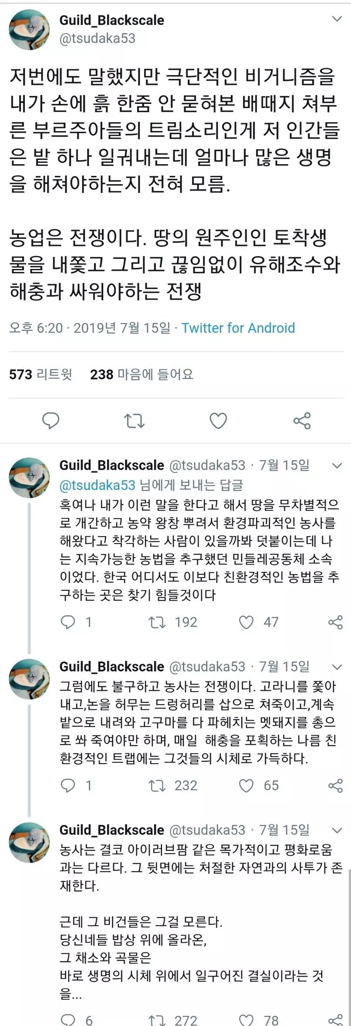Viewport: 351px width, 1026px height.
Task: Share the first reply tweet
Action: pyautogui.click(x=335, y=622)
